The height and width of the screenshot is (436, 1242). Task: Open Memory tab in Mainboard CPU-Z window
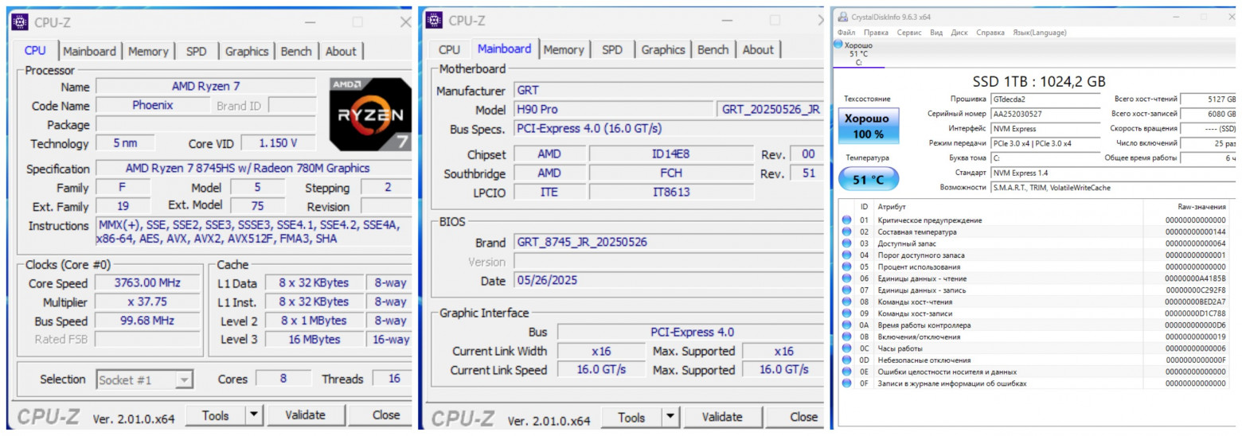pos(563,49)
